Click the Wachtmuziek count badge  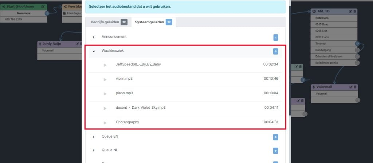(x=275, y=51)
